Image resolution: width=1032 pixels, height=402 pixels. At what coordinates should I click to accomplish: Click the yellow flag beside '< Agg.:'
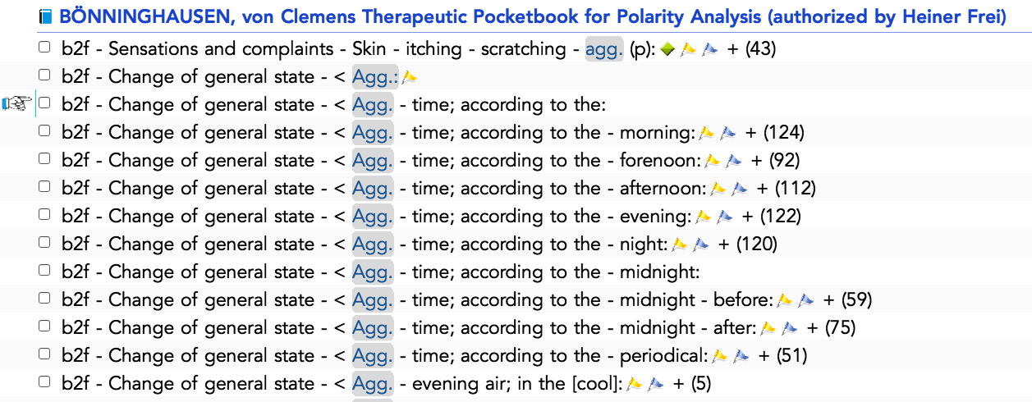(x=409, y=77)
